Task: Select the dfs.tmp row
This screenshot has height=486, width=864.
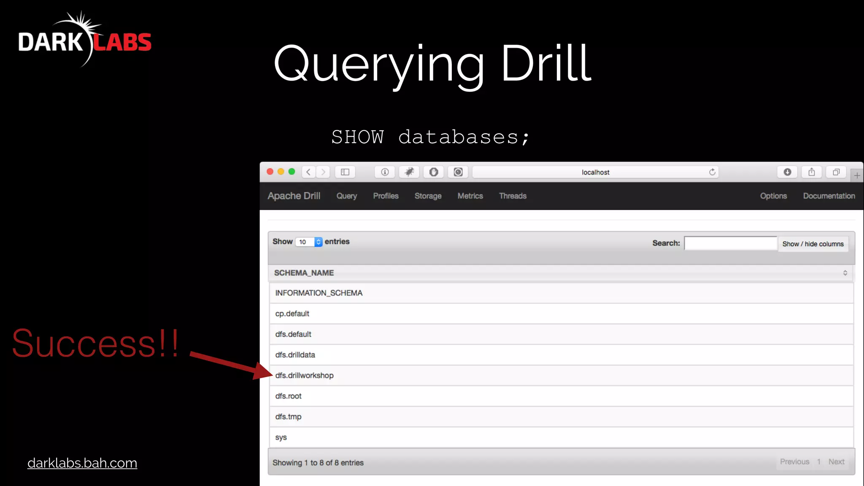Action: pos(562,417)
